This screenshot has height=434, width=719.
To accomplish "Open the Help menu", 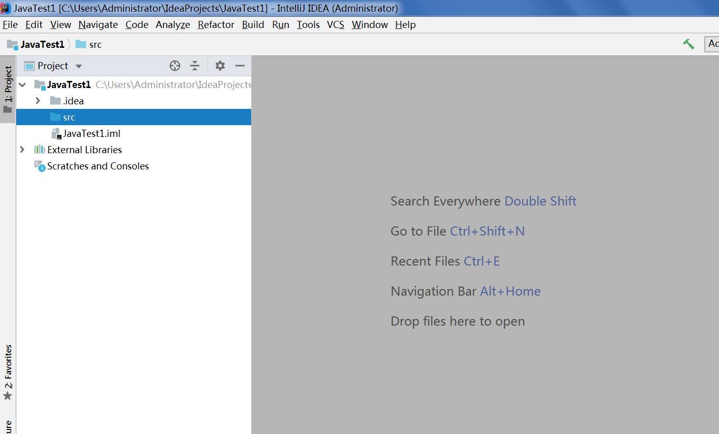I will click(x=405, y=24).
